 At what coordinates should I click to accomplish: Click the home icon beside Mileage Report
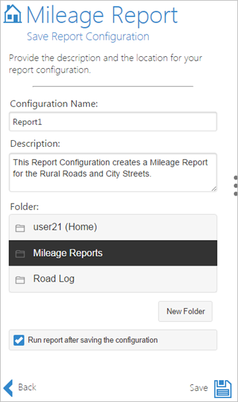coord(13,14)
